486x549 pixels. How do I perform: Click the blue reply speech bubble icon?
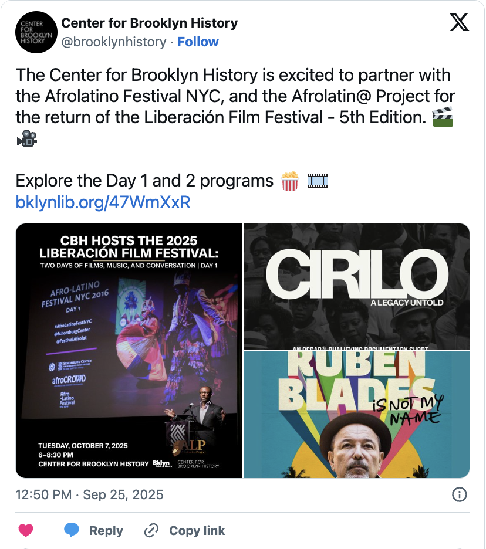(x=72, y=530)
